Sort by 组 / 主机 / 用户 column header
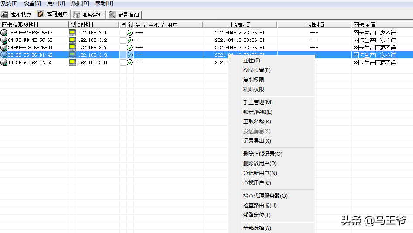Screen dimensions: 413x233 pyautogui.click(x=168, y=25)
